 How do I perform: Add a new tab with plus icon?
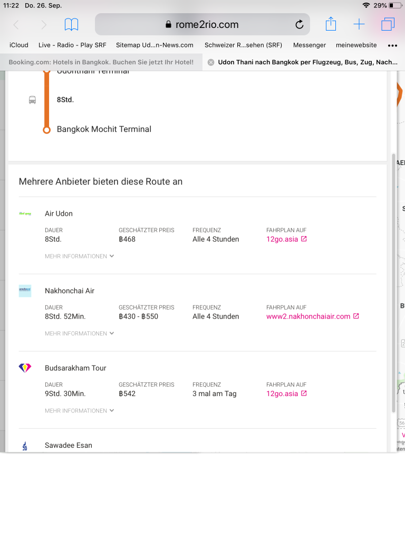(359, 25)
